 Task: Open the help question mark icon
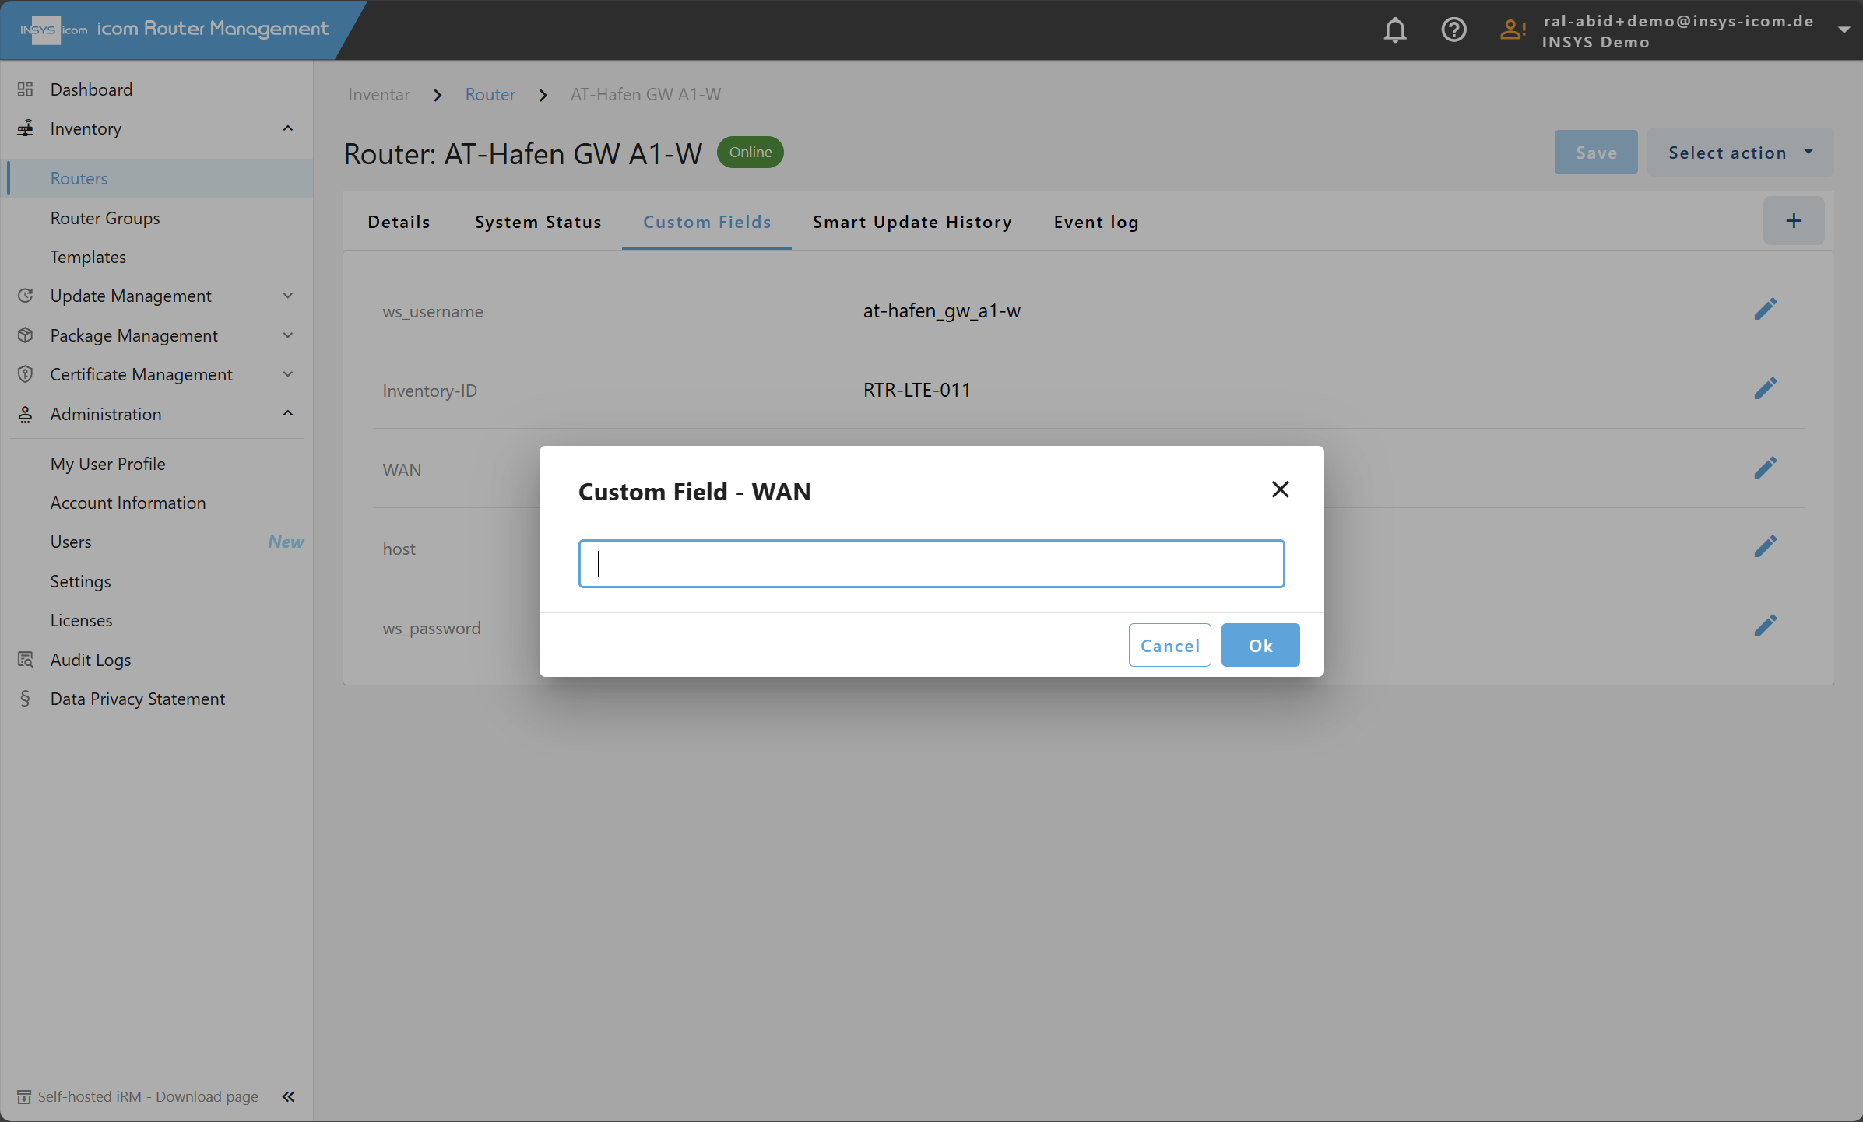pyautogui.click(x=1453, y=30)
